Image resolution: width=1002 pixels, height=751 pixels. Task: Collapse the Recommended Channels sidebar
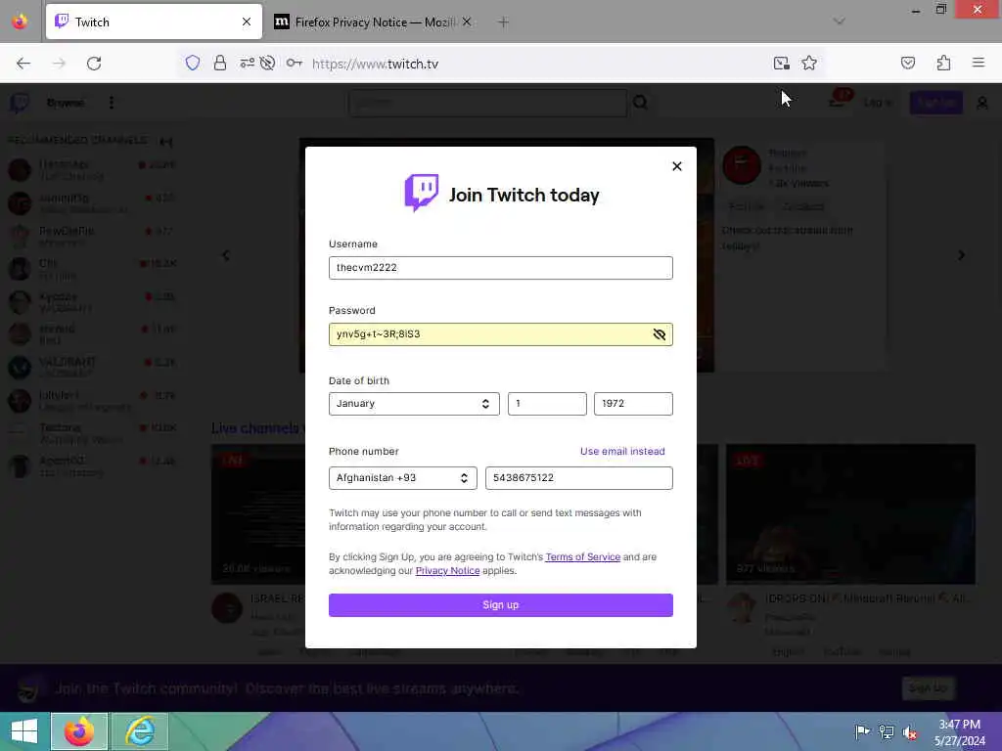(x=165, y=141)
